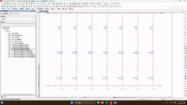Screen dimensions: 187x105
Task: Click the Print icon in the top toolbar
Action: (x=9, y=4)
